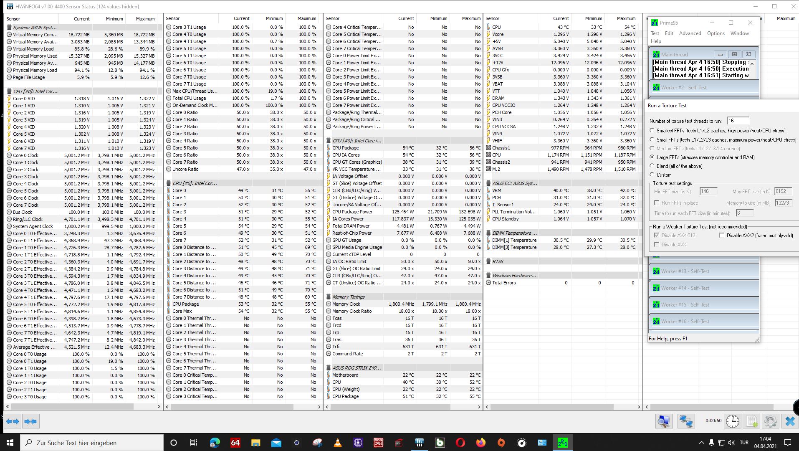
Task: Click the HWiNFO taskbar icon
Action: [420, 443]
